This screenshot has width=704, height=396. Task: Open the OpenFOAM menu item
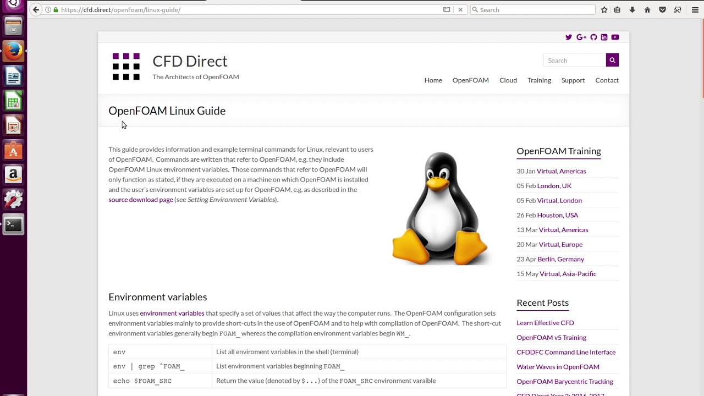[x=470, y=80]
